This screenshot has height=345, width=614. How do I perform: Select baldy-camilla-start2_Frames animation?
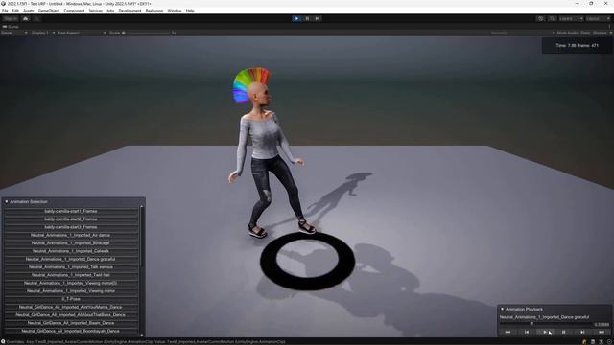(x=71, y=219)
